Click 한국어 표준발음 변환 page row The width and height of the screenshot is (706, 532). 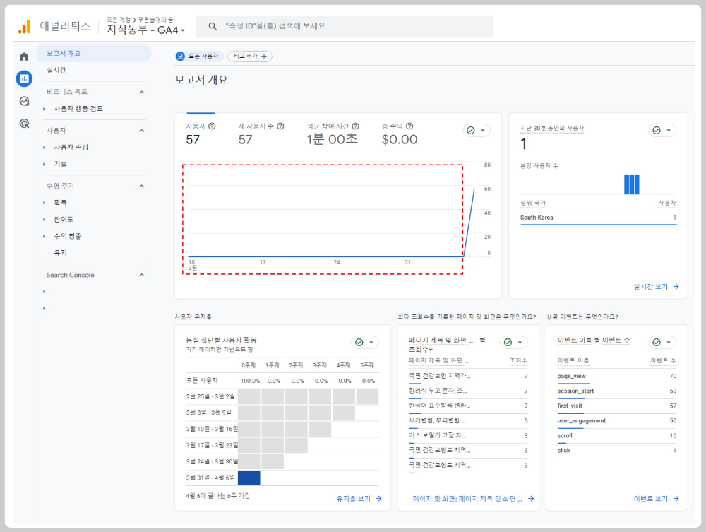coord(468,406)
